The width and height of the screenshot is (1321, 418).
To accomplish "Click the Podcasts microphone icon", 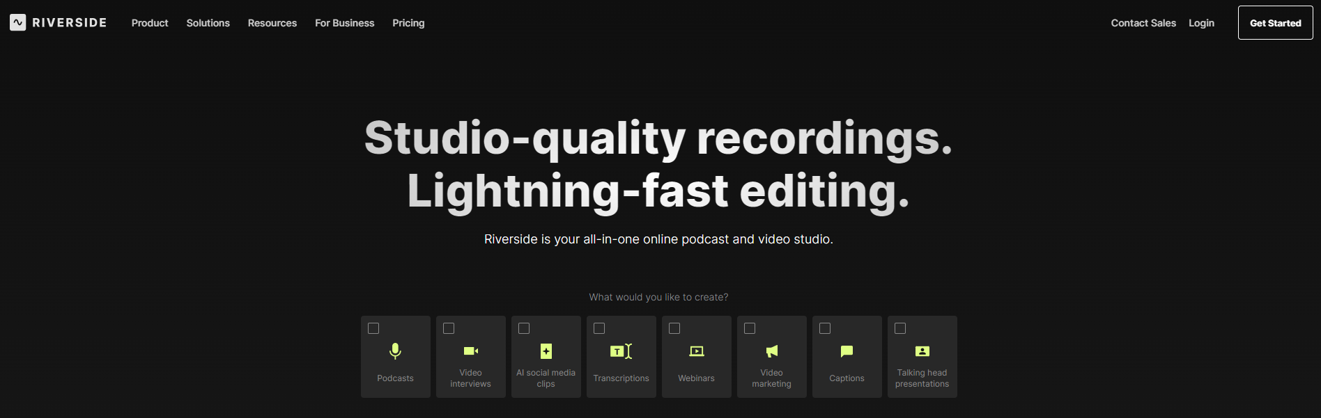I will [x=395, y=351].
